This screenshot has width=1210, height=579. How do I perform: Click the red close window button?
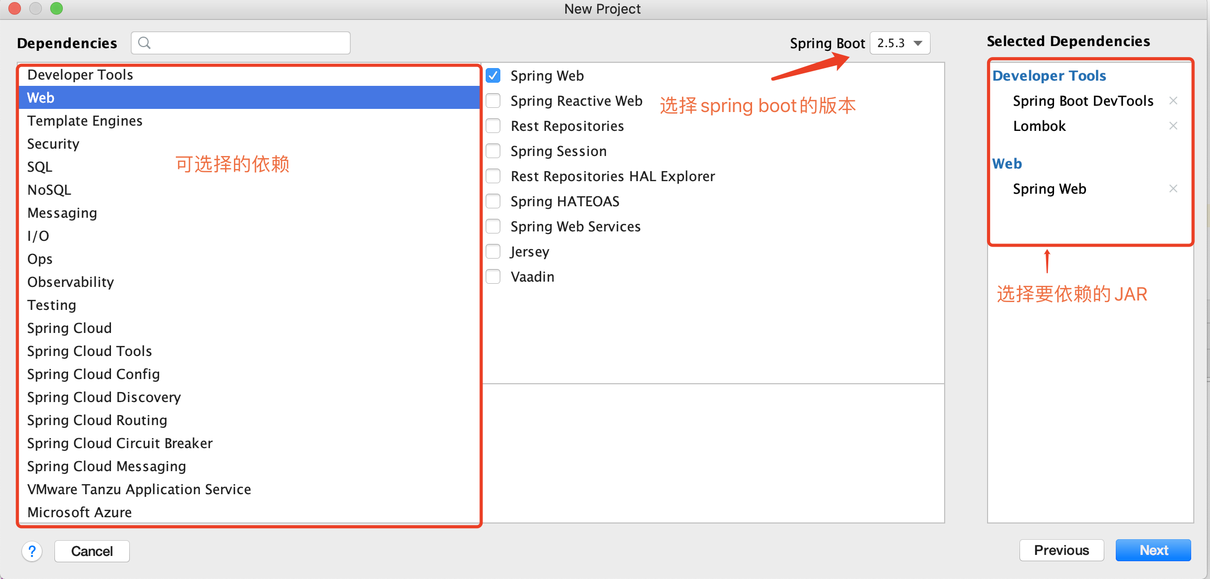coord(15,8)
